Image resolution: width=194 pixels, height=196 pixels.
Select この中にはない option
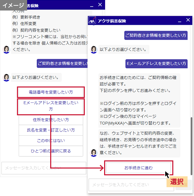[x=51, y=141]
